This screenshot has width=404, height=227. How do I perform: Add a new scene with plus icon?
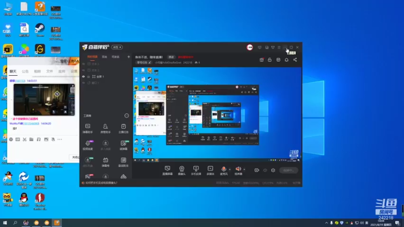tap(129, 57)
